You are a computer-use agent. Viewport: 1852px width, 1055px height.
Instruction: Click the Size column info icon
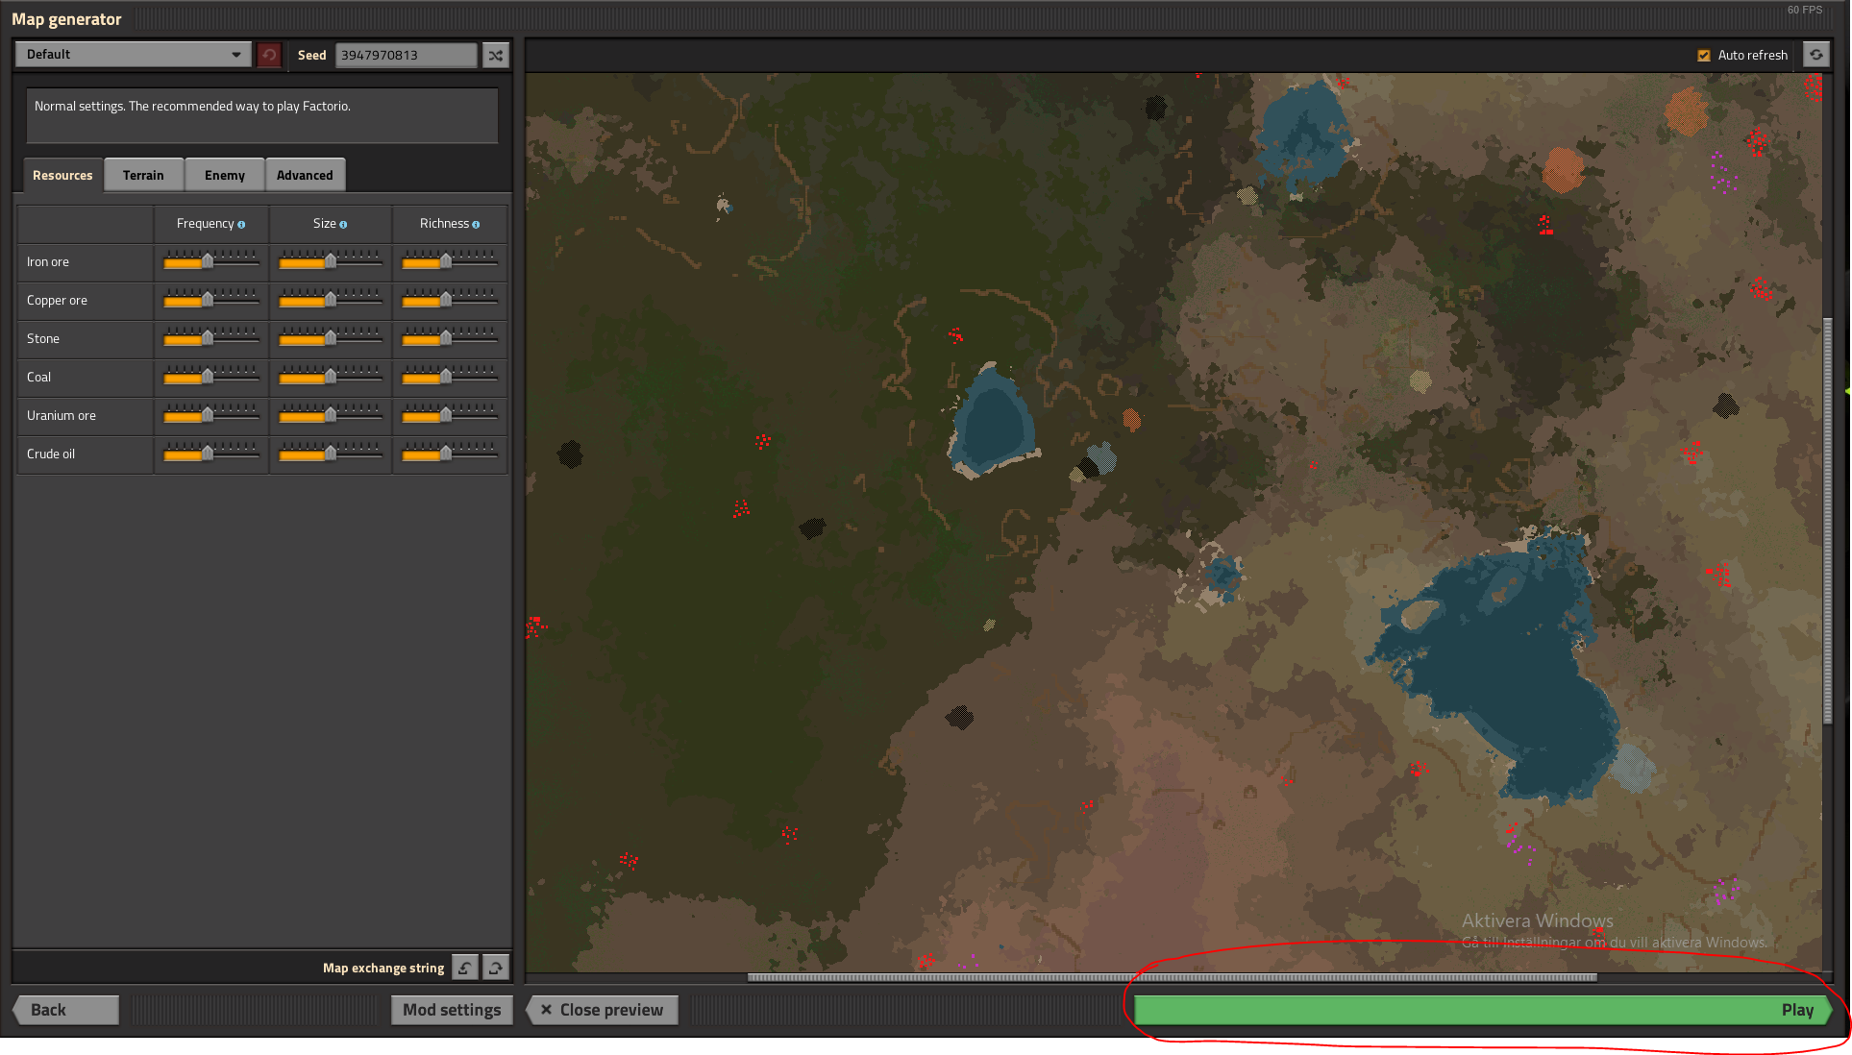click(343, 225)
